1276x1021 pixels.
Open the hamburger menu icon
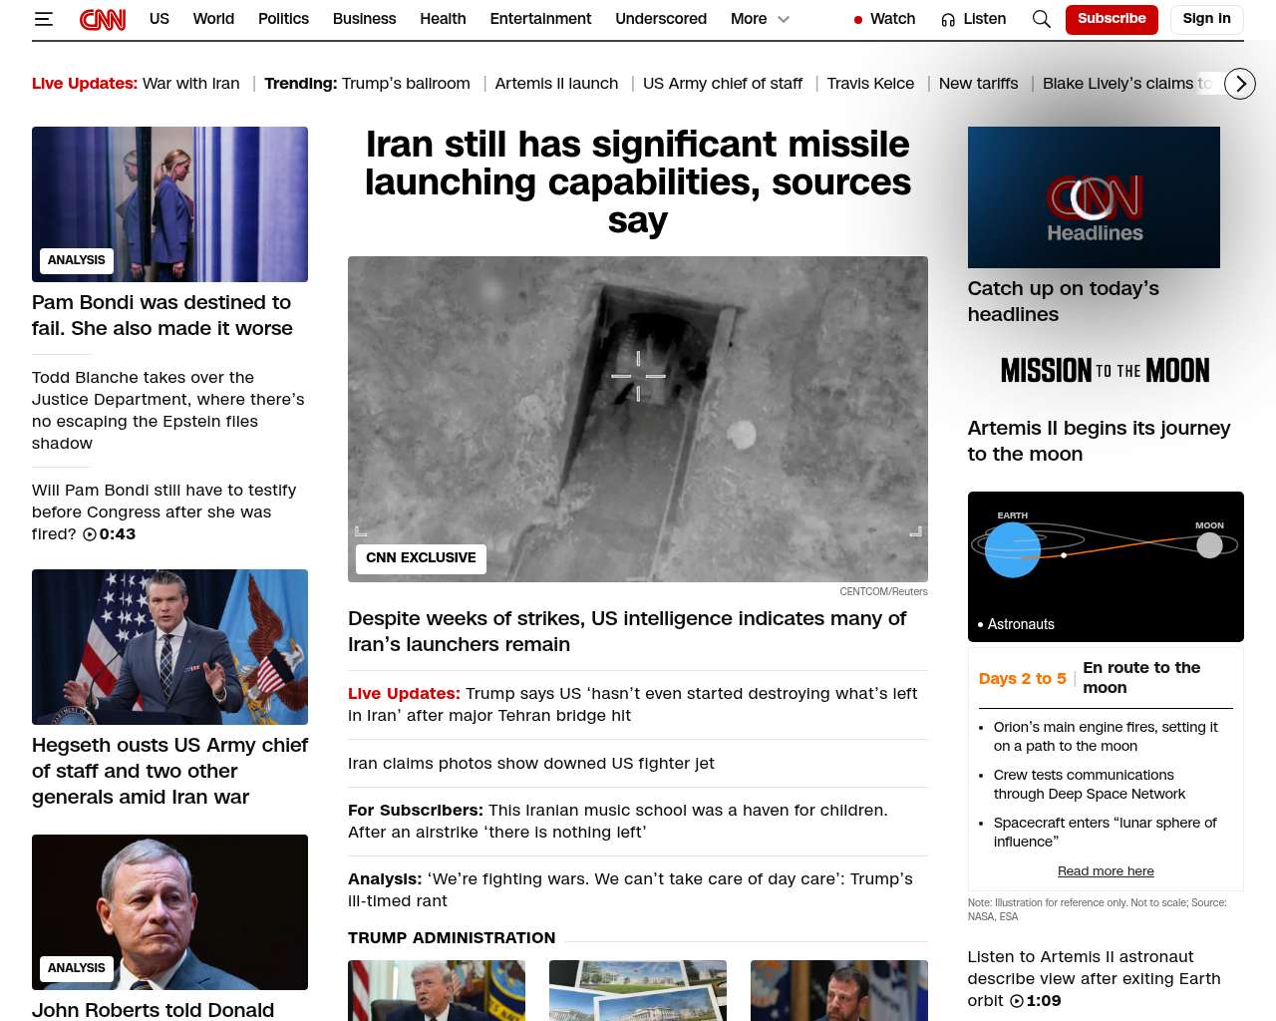point(43,19)
